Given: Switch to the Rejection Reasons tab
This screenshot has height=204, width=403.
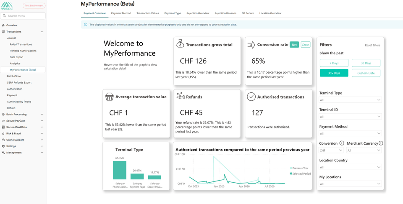Looking at the screenshot, I should point(225,13).
